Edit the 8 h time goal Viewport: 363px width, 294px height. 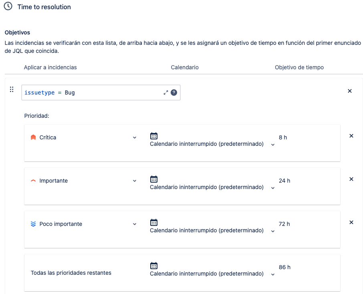pos(283,137)
